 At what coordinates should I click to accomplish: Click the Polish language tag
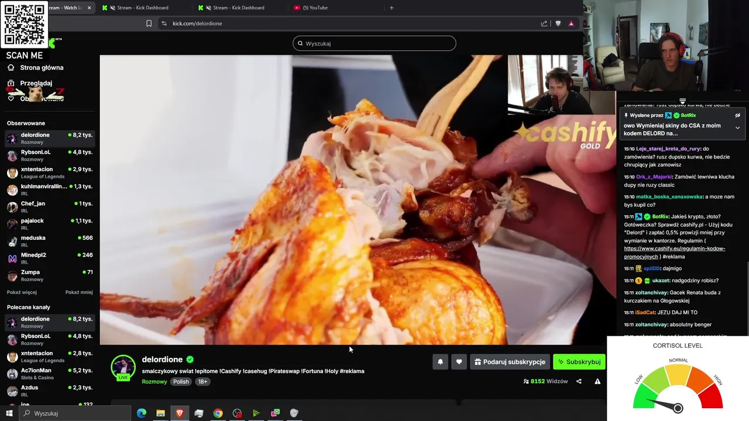coord(181,382)
